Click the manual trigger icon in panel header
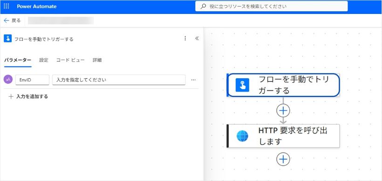 pos(7,39)
